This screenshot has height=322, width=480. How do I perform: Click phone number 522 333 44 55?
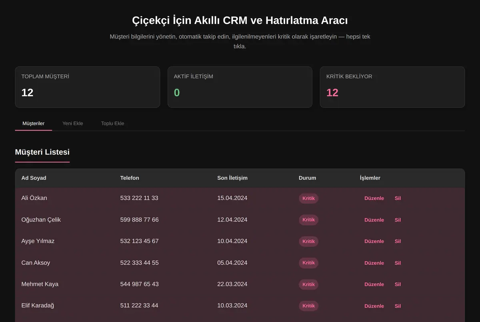tap(139, 263)
